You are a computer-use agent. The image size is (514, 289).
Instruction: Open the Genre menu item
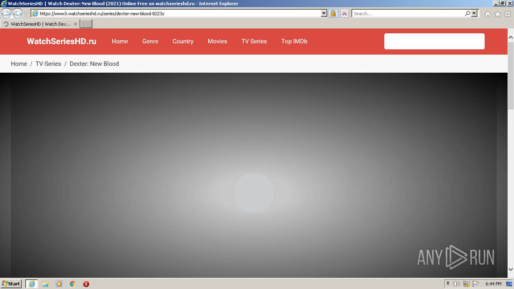coord(150,41)
